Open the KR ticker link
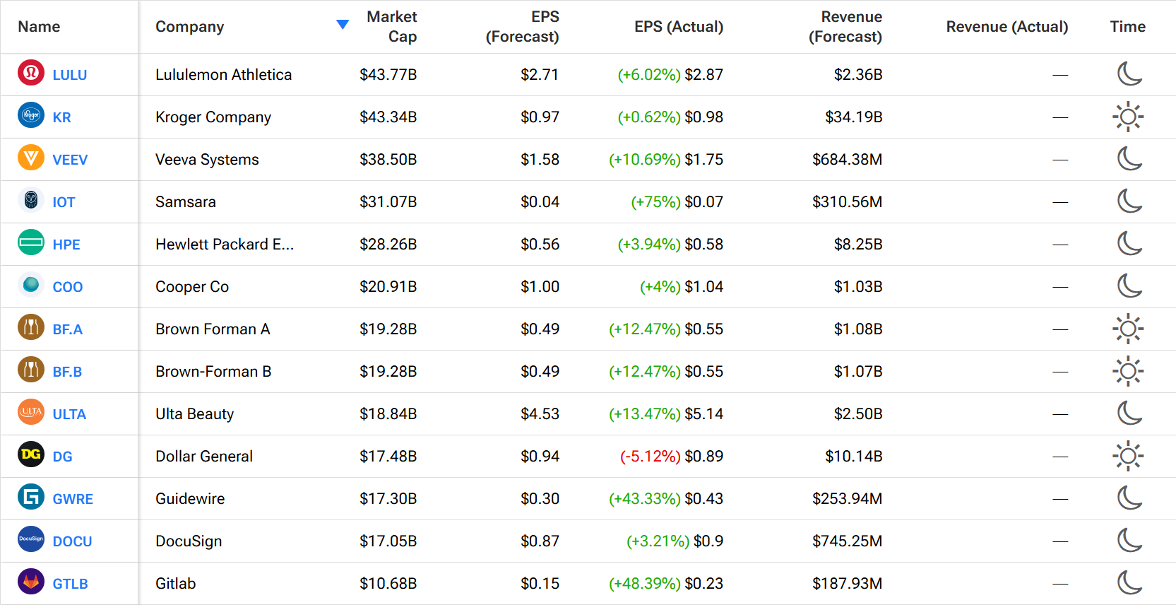The width and height of the screenshot is (1176, 605). point(61,117)
